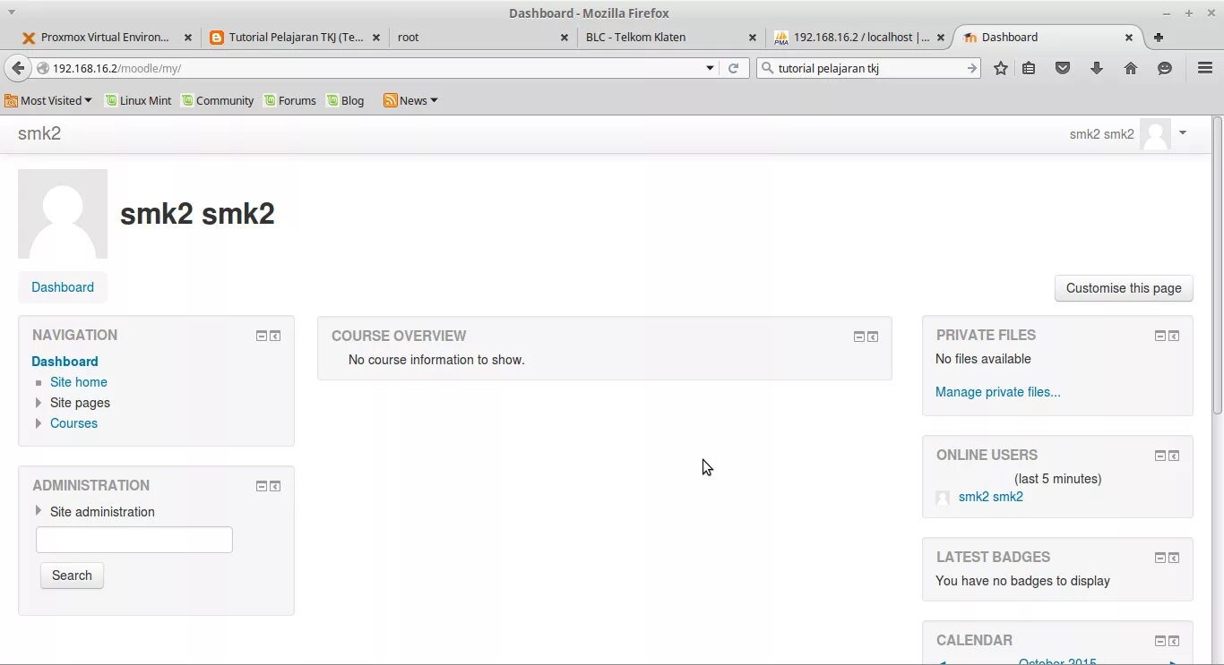Screen dimensions: 1224x665
Task: Expand Site pages in Navigation
Action: 39,403
